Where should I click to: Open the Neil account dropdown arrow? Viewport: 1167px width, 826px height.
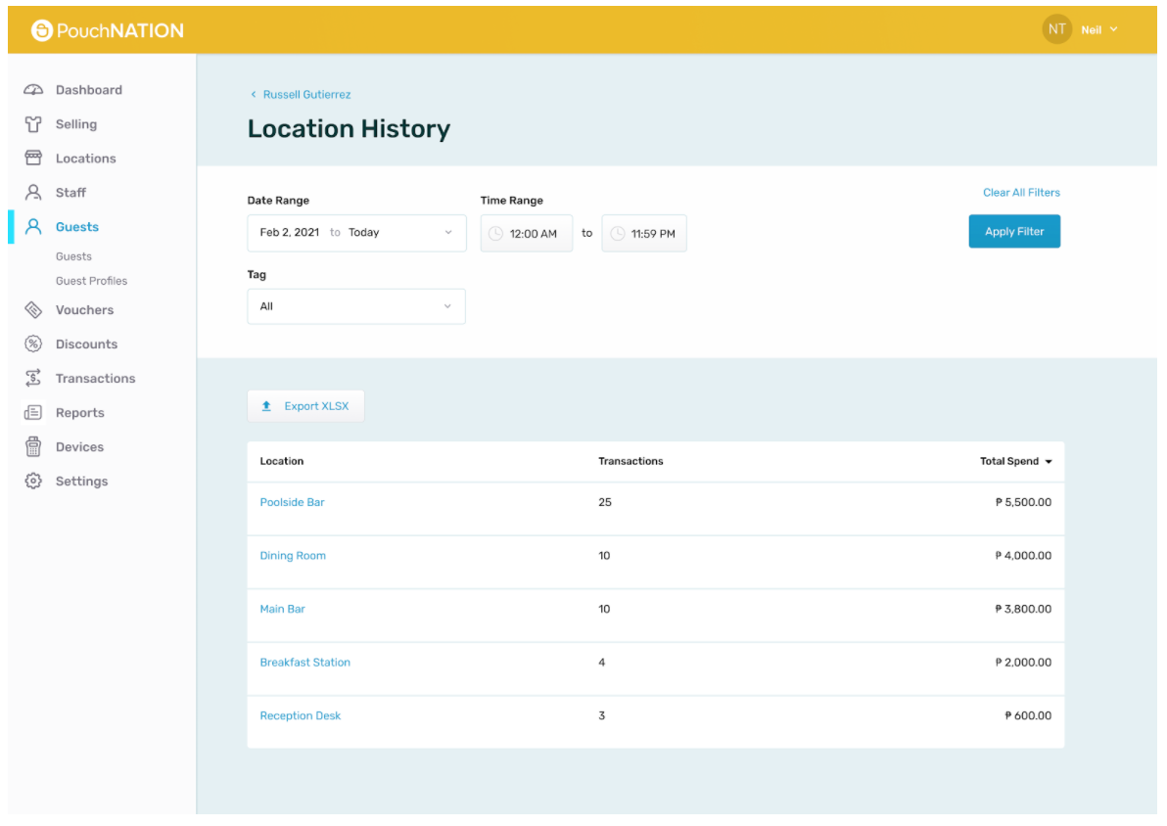[1113, 29]
